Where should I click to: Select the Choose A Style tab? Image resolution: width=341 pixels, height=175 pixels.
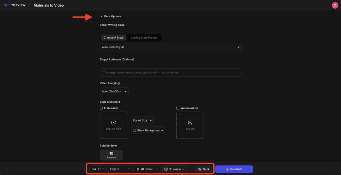[113, 37]
